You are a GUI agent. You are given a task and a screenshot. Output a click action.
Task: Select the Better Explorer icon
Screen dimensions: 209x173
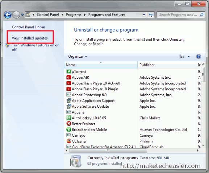(69, 124)
